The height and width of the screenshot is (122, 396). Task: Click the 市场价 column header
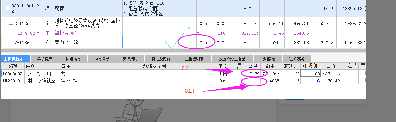click(x=311, y=66)
